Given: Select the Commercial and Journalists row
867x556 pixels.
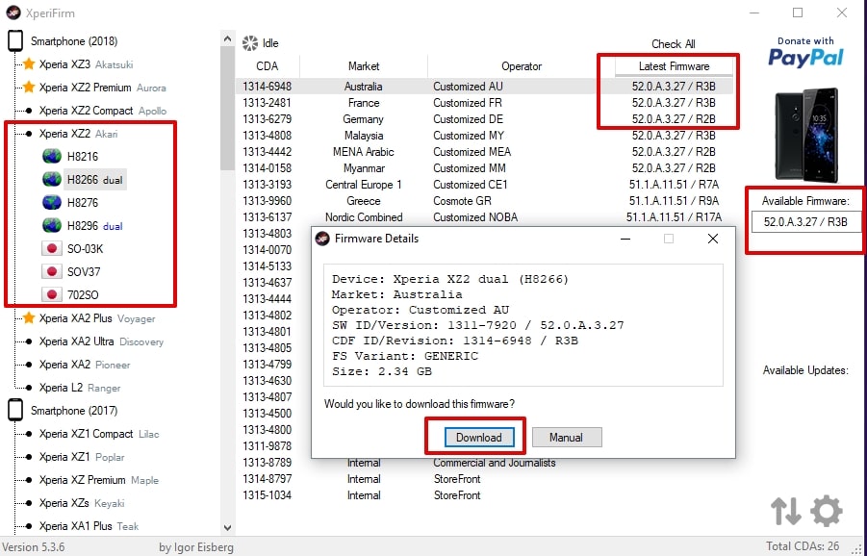Looking at the screenshot, I should pos(484,463).
